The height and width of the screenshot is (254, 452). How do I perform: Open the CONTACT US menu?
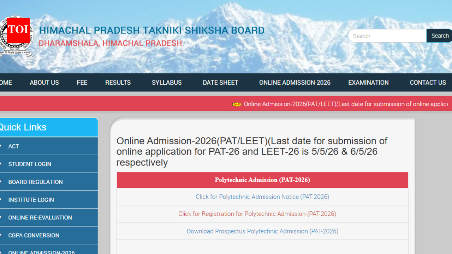428,83
